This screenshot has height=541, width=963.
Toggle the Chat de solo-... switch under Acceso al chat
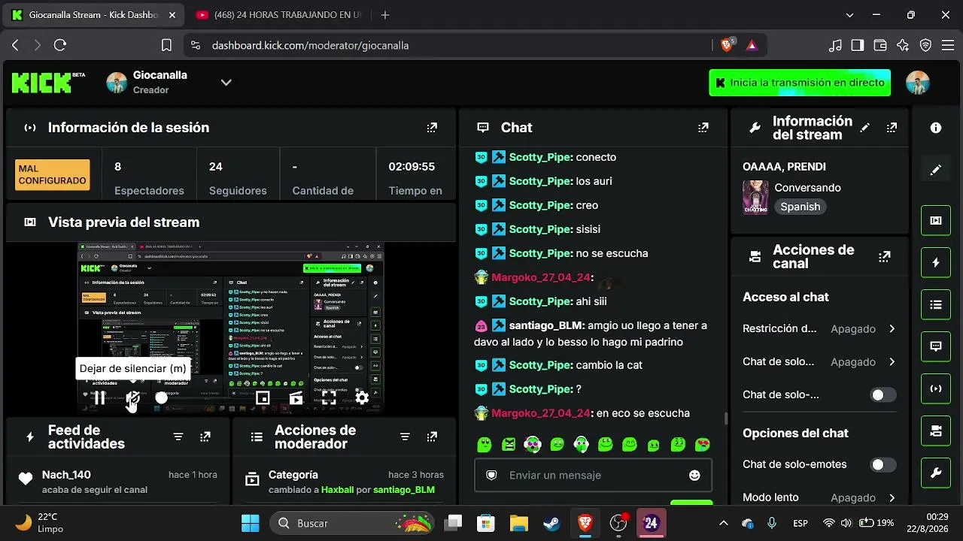pyautogui.click(x=883, y=395)
